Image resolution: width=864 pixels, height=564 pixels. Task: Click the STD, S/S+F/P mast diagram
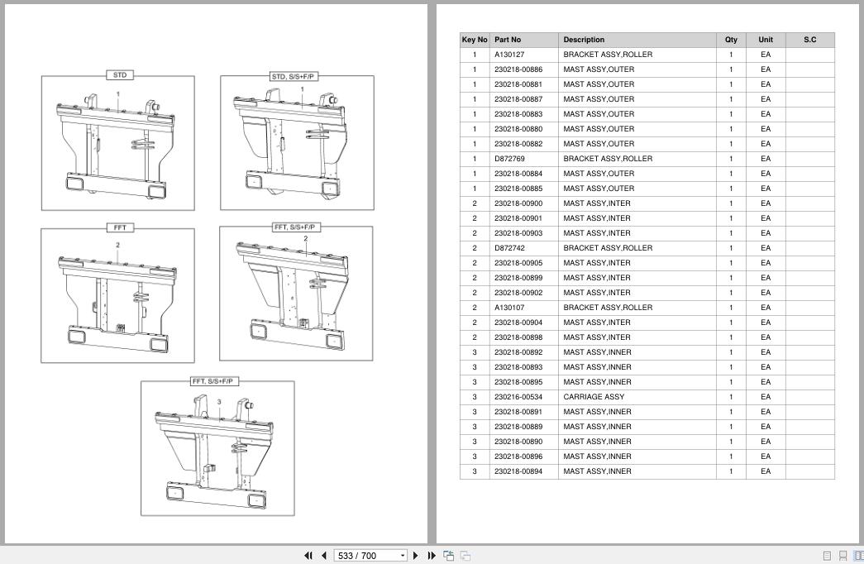(x=297, y=143)
